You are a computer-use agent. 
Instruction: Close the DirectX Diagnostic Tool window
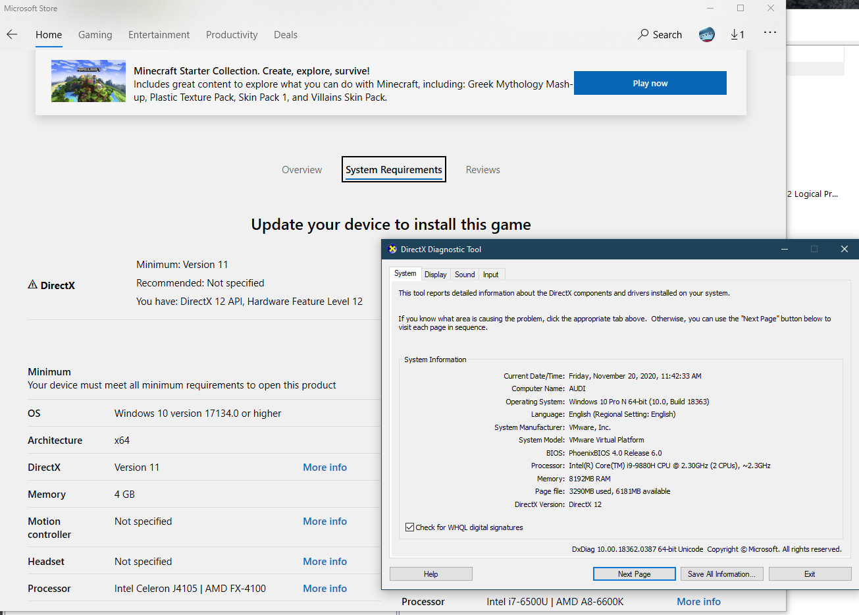coord(844,249)
